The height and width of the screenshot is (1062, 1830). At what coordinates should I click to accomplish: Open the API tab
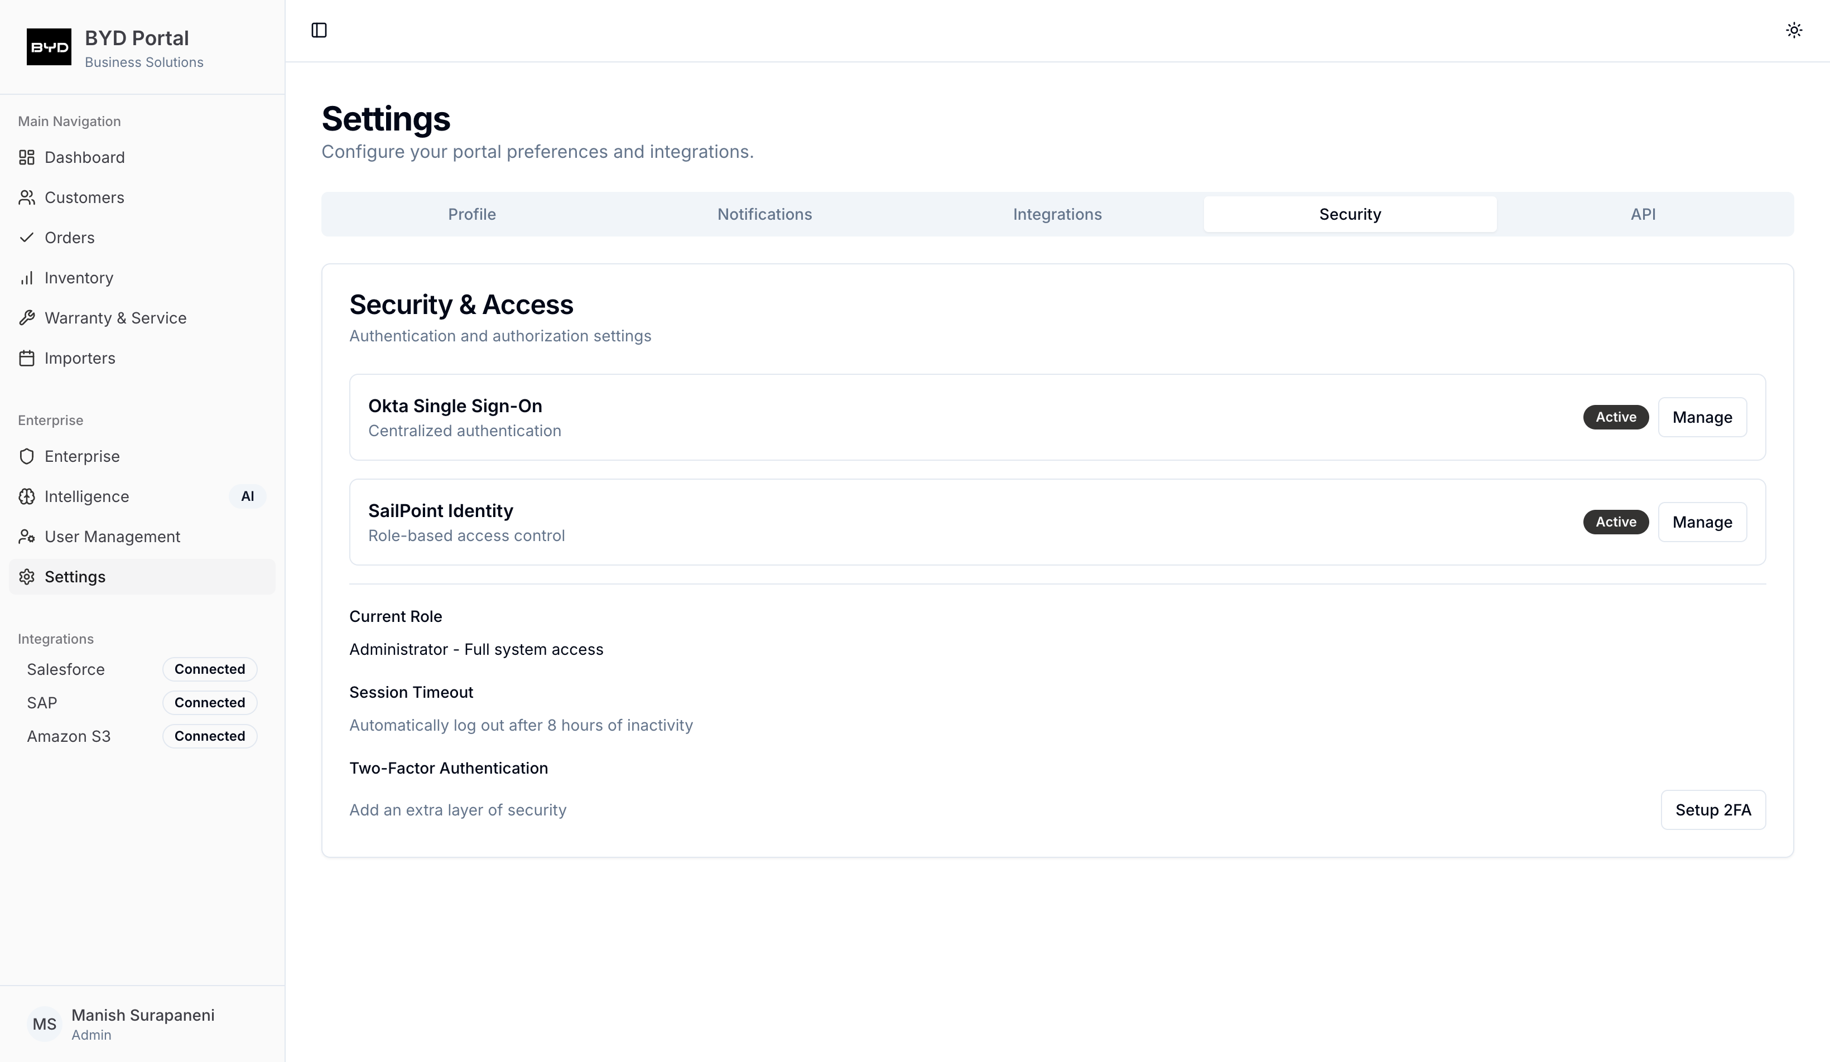(1643, 214)
